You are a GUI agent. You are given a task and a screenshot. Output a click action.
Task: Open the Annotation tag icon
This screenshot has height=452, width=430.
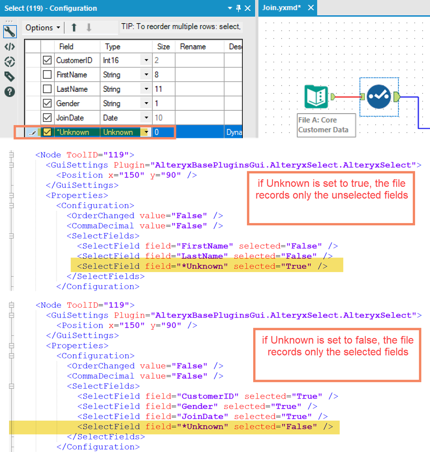click(x=10, y=76)
